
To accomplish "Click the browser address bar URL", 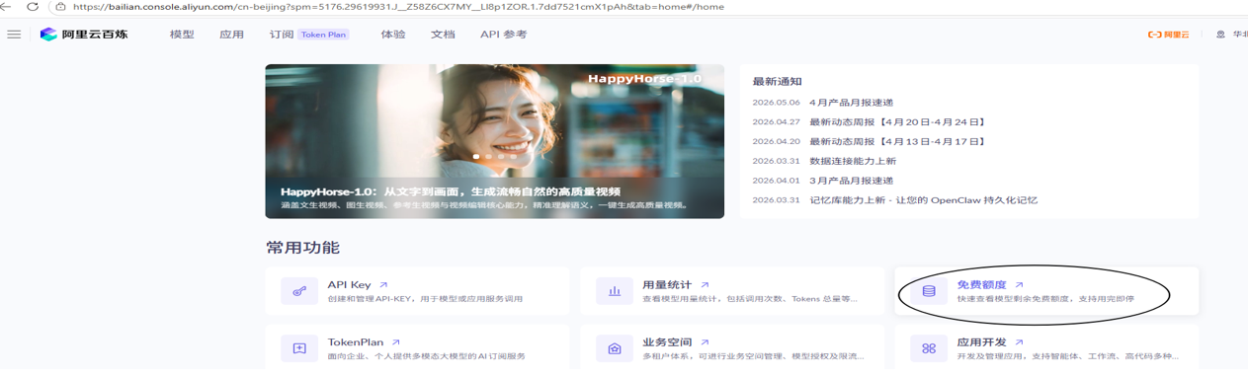I will (x=398, y=6).
